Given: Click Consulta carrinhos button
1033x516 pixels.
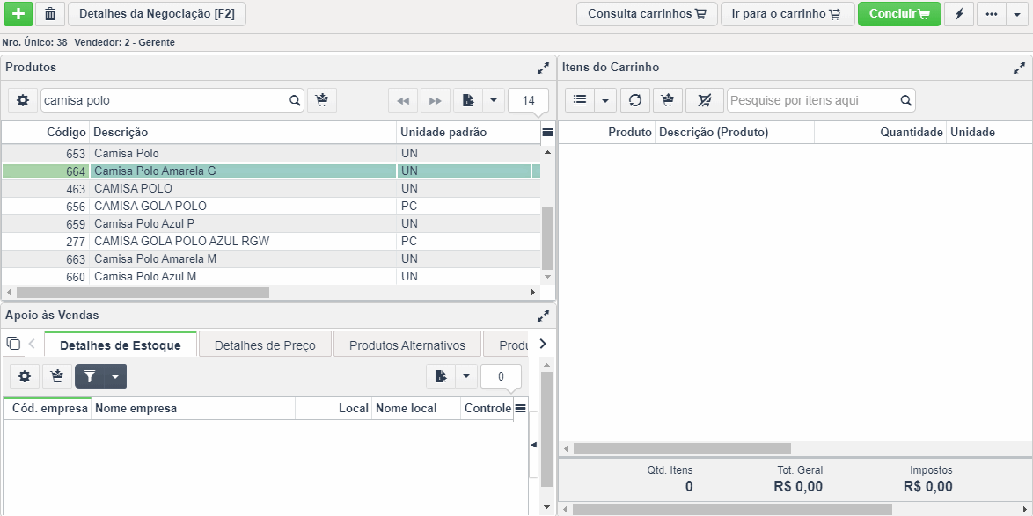Looking at the screenshot, I should click(x=647, y=14).
